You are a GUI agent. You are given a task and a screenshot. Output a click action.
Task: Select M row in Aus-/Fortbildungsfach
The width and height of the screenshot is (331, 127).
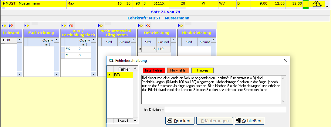click(71, 55)
